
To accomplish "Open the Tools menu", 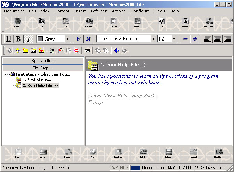I will (x=160, y=11).
